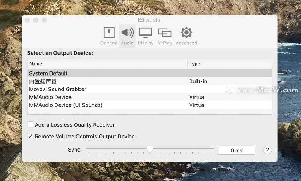Close the Audio preferences window
The height and width of the screenshot is (181, 301).
[x=27, y=20]
